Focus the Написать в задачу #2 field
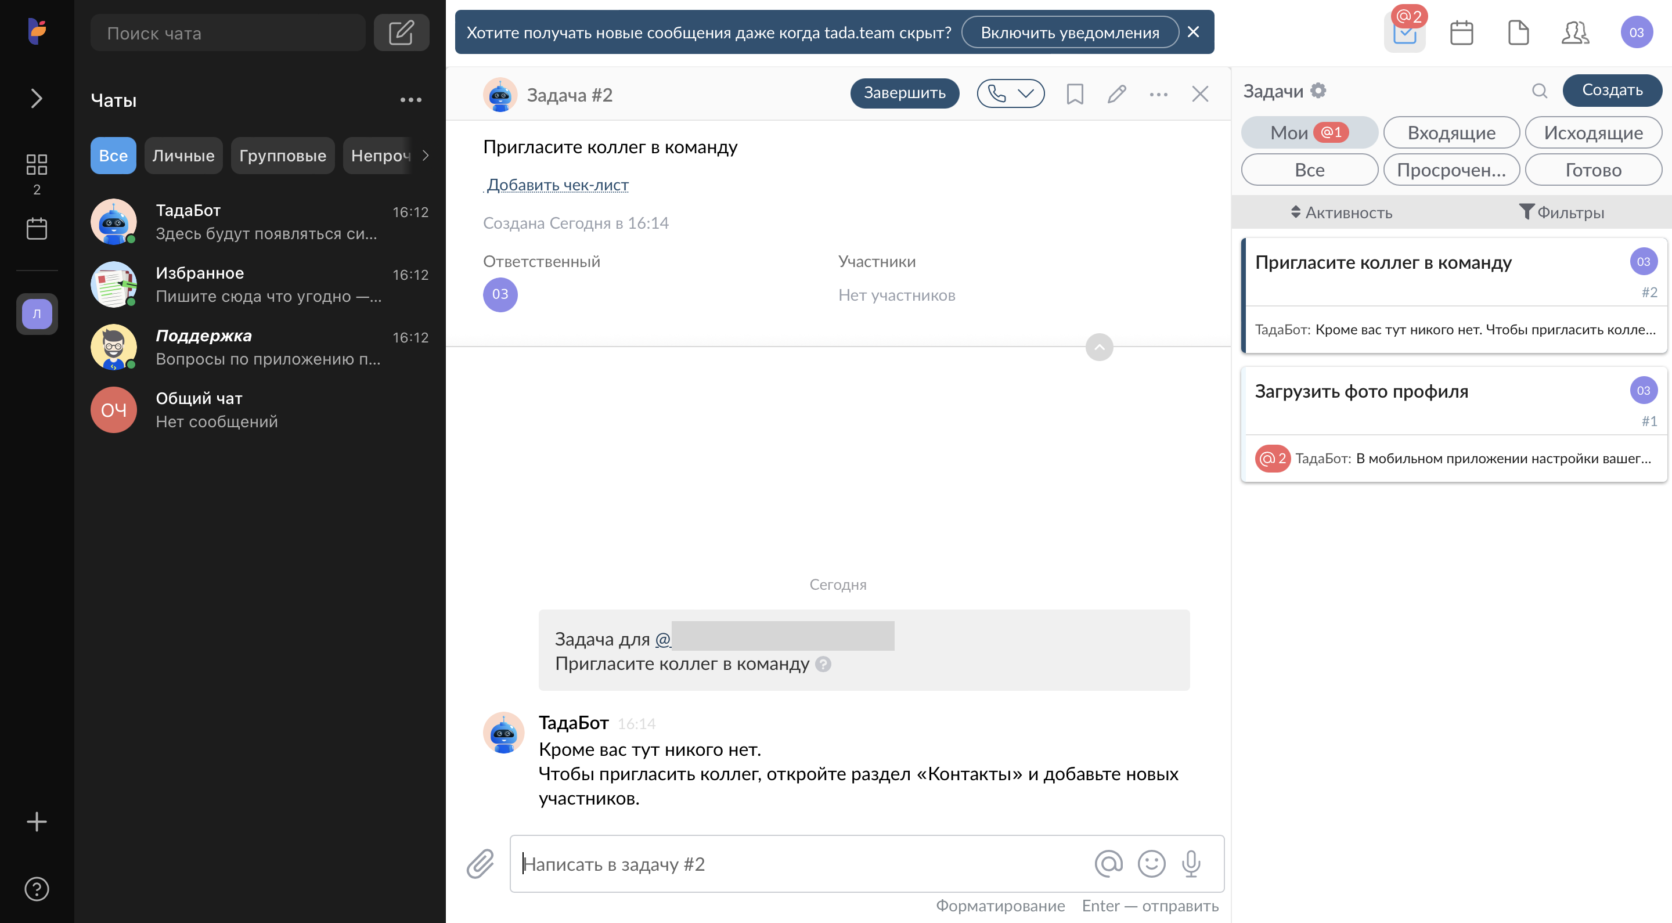Viewport: 1672px width, 923px height. pyautogui.click(x=805, y=864)
